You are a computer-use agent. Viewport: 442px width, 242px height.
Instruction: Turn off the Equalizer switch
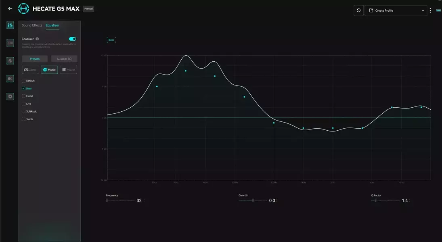coord(72,39)
